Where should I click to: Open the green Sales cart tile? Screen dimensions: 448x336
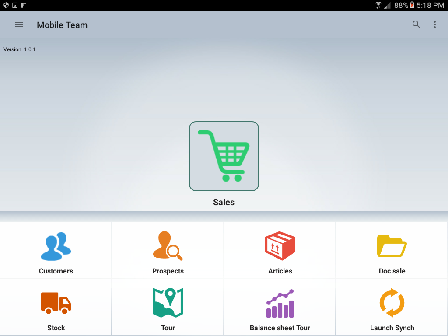click(224, 156)
